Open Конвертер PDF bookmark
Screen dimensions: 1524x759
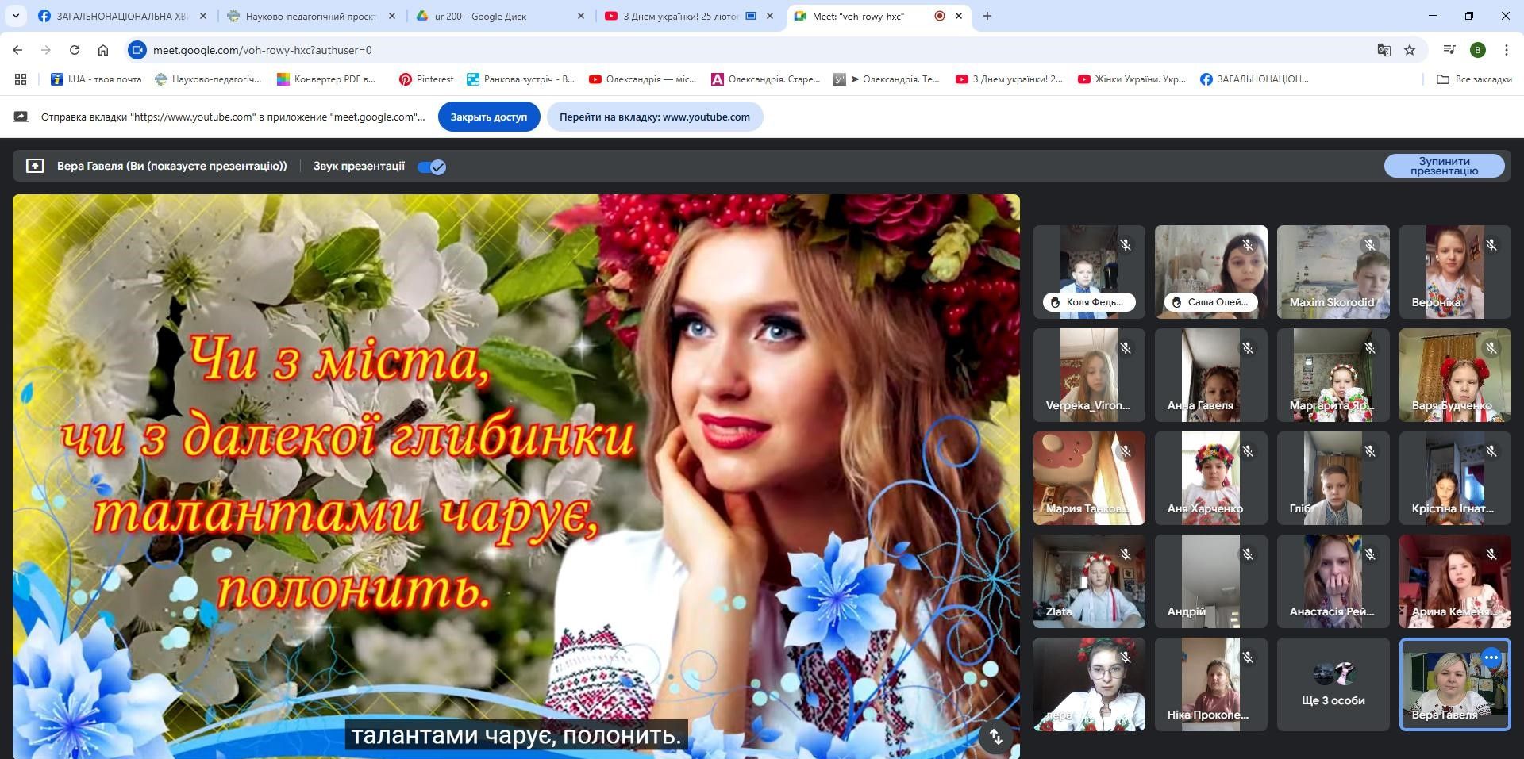[326, 79]
